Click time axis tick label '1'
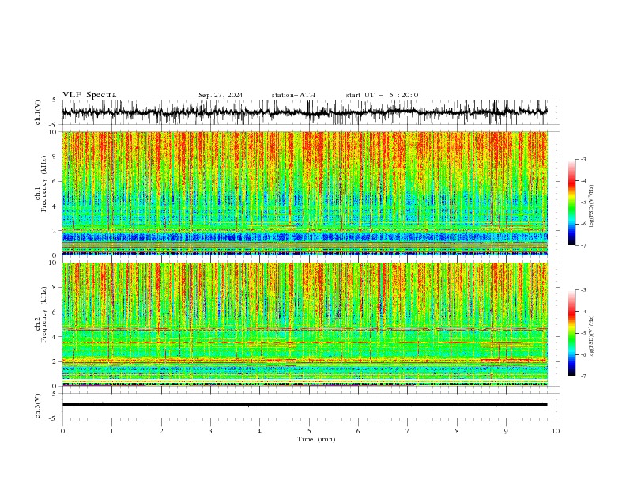 coord(112,431)
